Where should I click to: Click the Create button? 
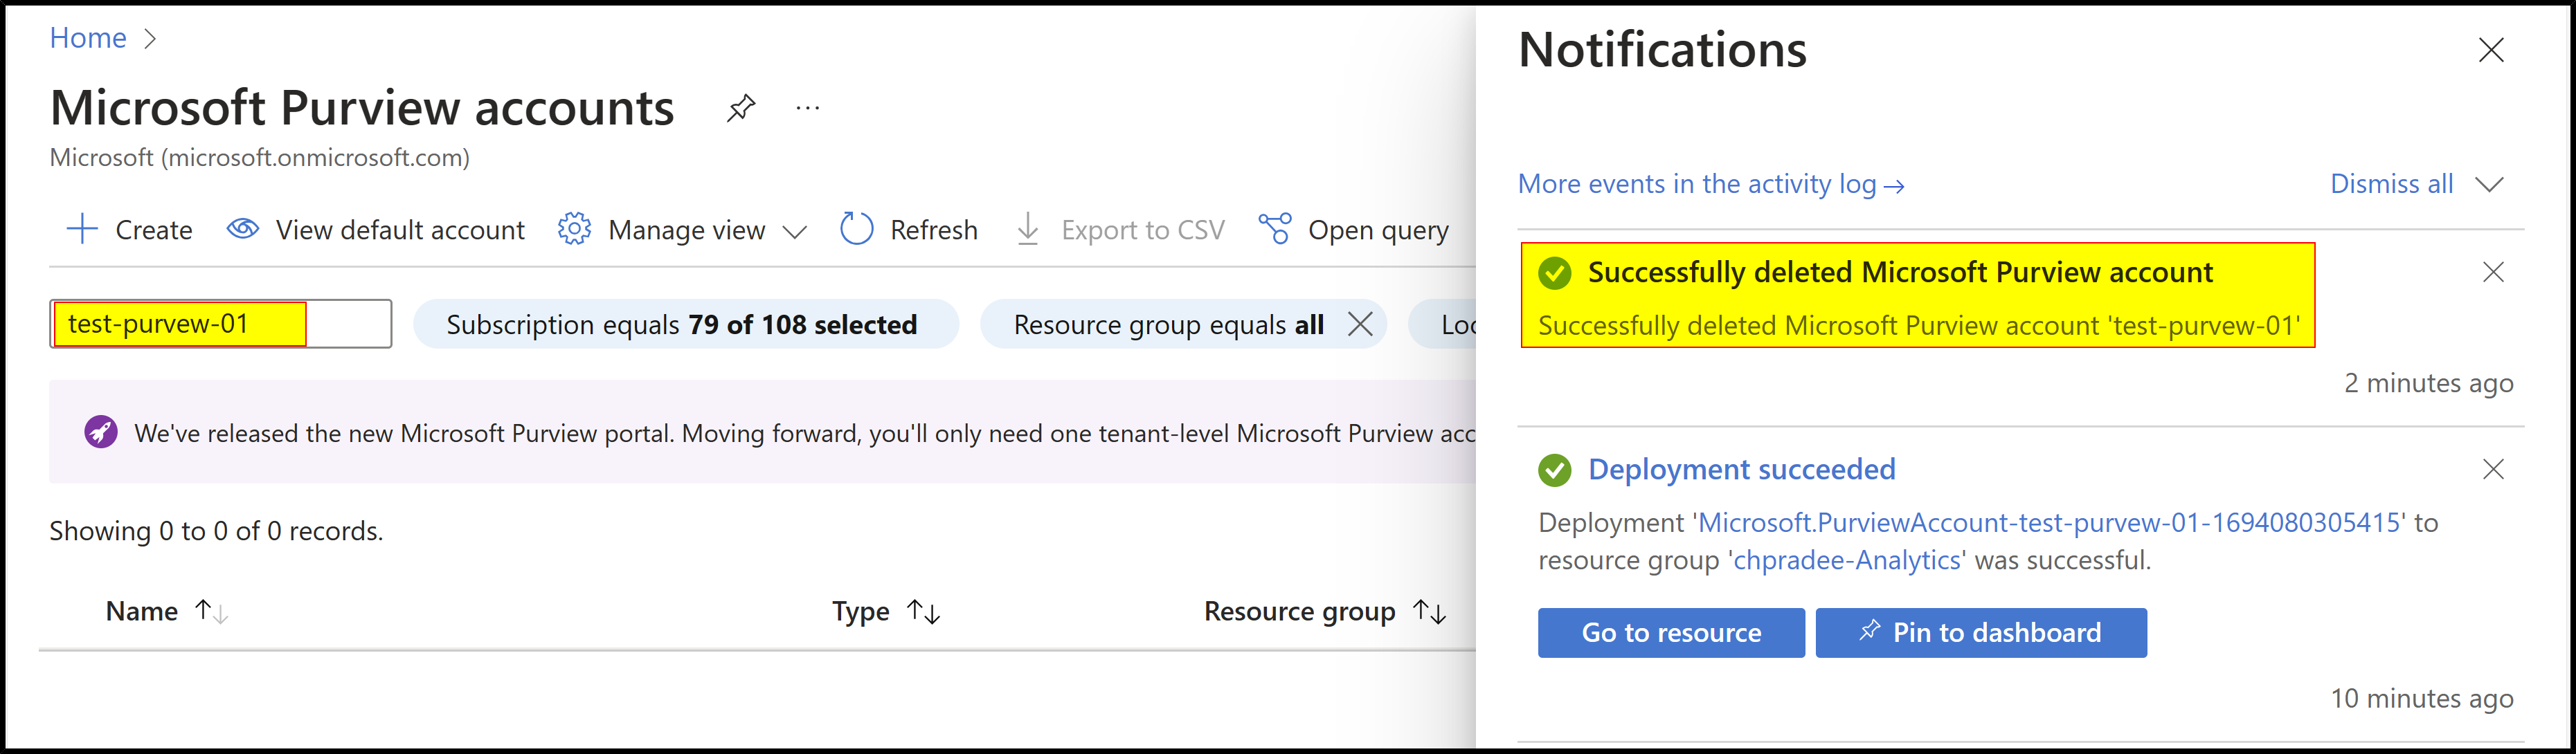pyautogui.click(x=129, y=230)
